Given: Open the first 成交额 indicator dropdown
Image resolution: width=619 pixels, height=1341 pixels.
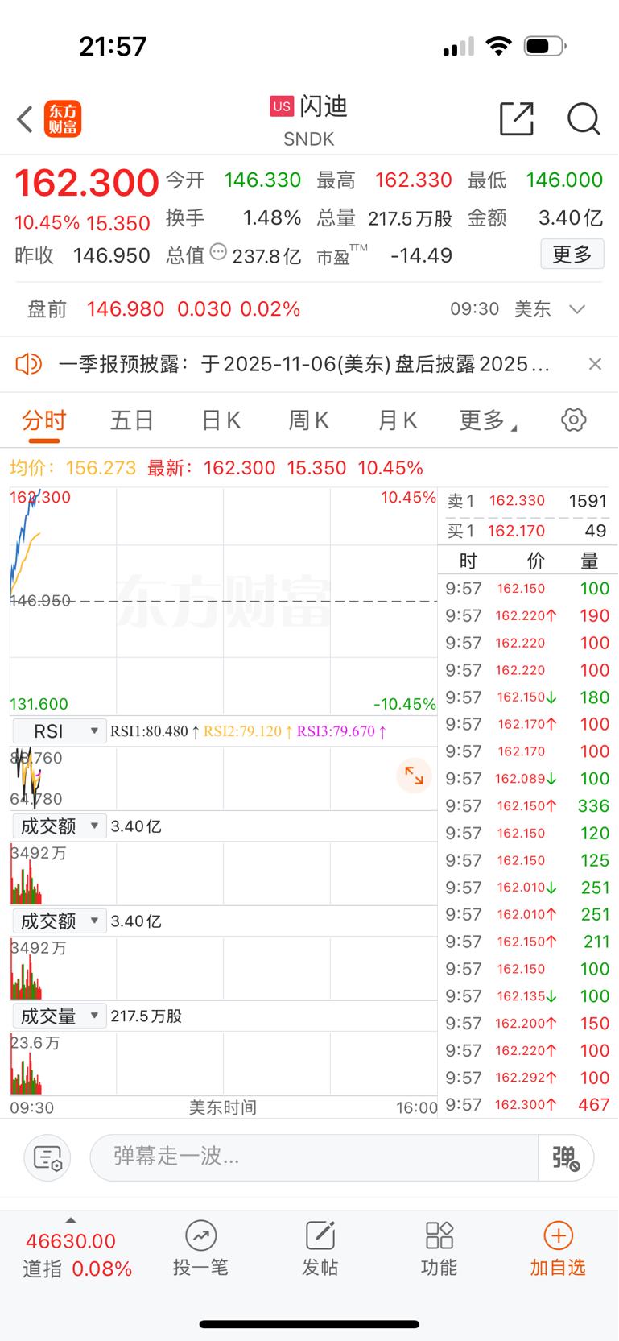Looking at the screenshot, I should click(60, 826).
